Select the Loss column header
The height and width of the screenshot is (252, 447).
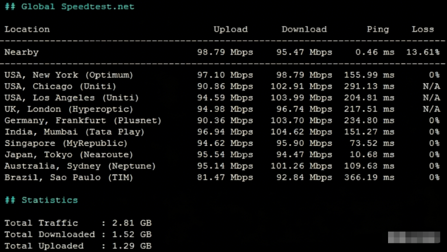[x=423, y=30]
